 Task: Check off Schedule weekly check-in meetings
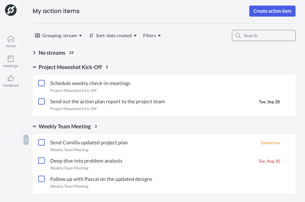click(x=41, y=83)
